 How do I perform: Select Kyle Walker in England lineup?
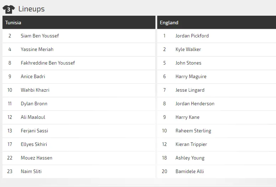[188, 50]
